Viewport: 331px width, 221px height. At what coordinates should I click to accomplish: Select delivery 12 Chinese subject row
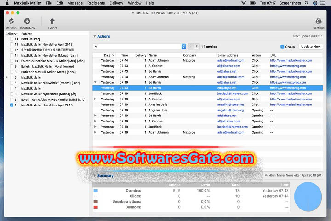coord(47,50)
